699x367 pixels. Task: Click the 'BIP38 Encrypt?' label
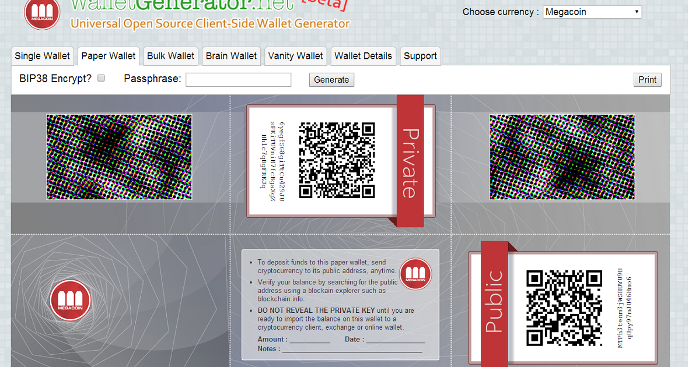(55, 79)
